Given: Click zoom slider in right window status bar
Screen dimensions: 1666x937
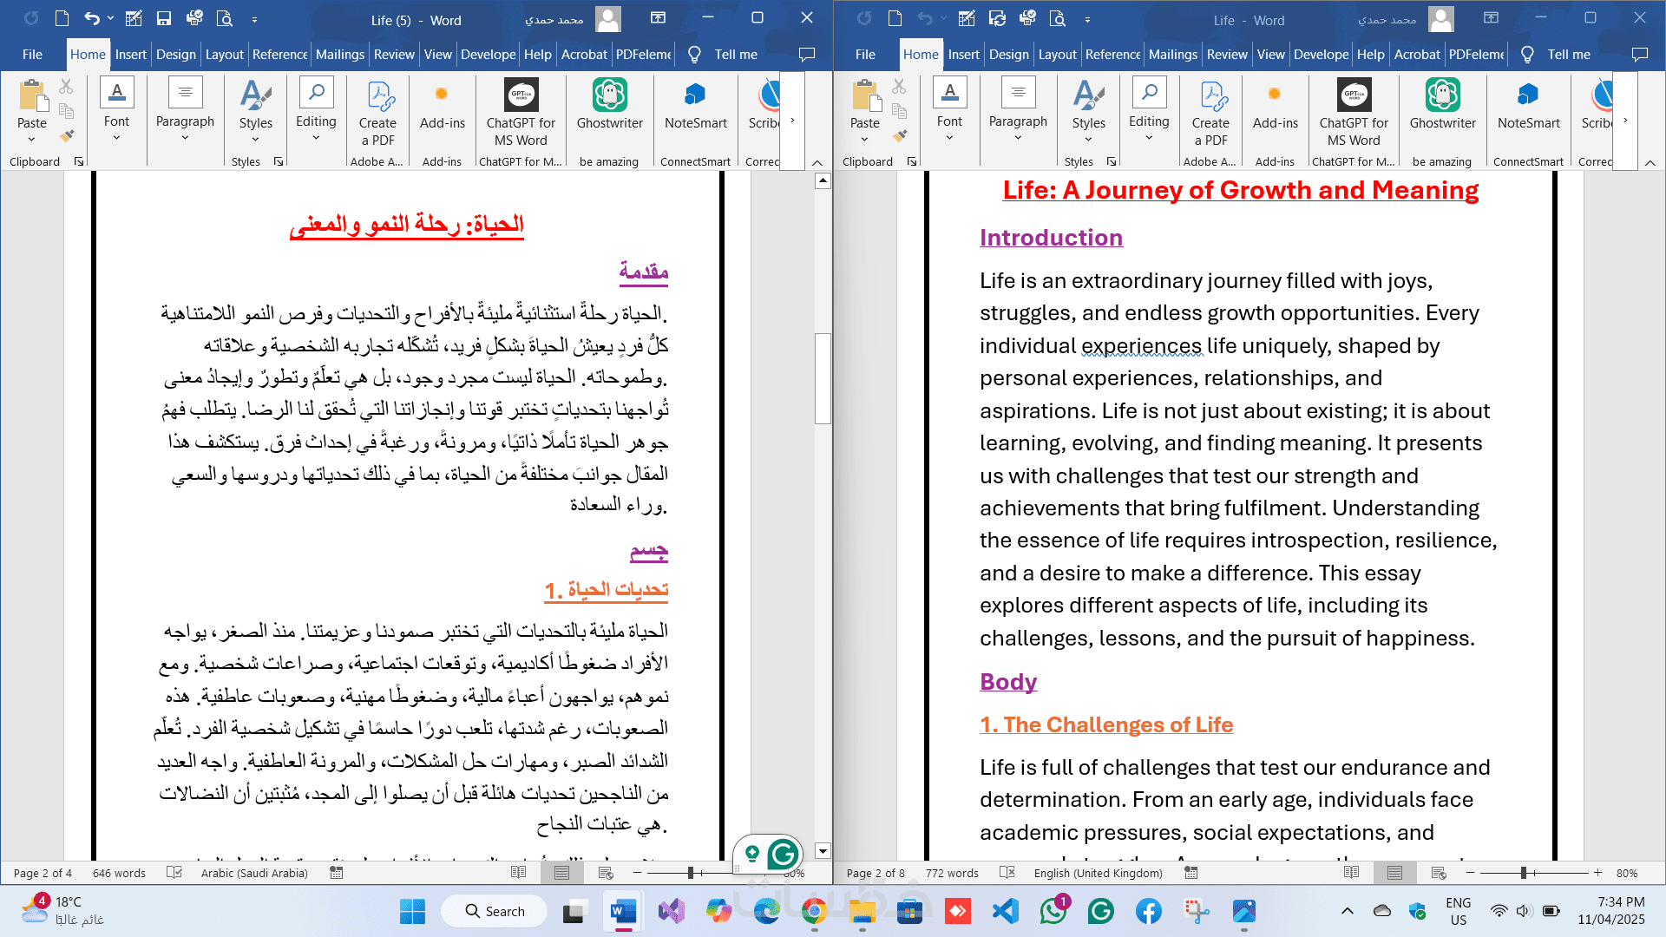Looking at the screenshot, I should pyautogui.click(x=1524, y=873).
